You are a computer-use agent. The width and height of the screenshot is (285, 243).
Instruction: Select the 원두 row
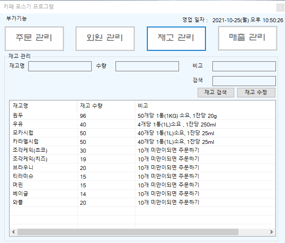142,116
